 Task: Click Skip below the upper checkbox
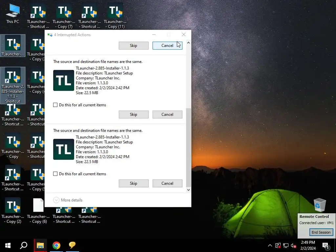[x=134, y=115]
